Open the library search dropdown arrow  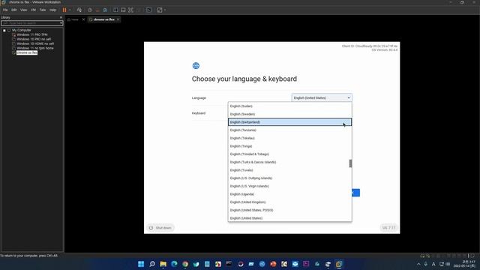[61, 23]
